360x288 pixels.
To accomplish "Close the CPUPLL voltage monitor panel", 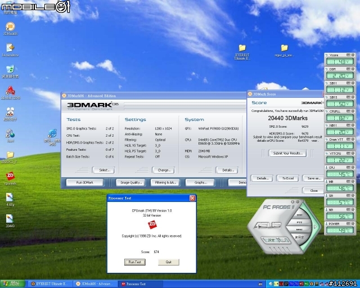I will point(353,111).
